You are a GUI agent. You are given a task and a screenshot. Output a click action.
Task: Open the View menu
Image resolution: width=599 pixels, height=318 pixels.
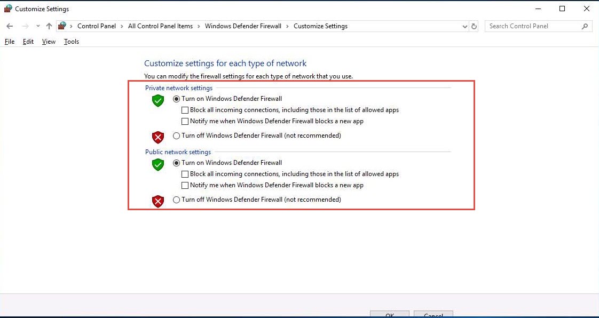click(49, 42)
